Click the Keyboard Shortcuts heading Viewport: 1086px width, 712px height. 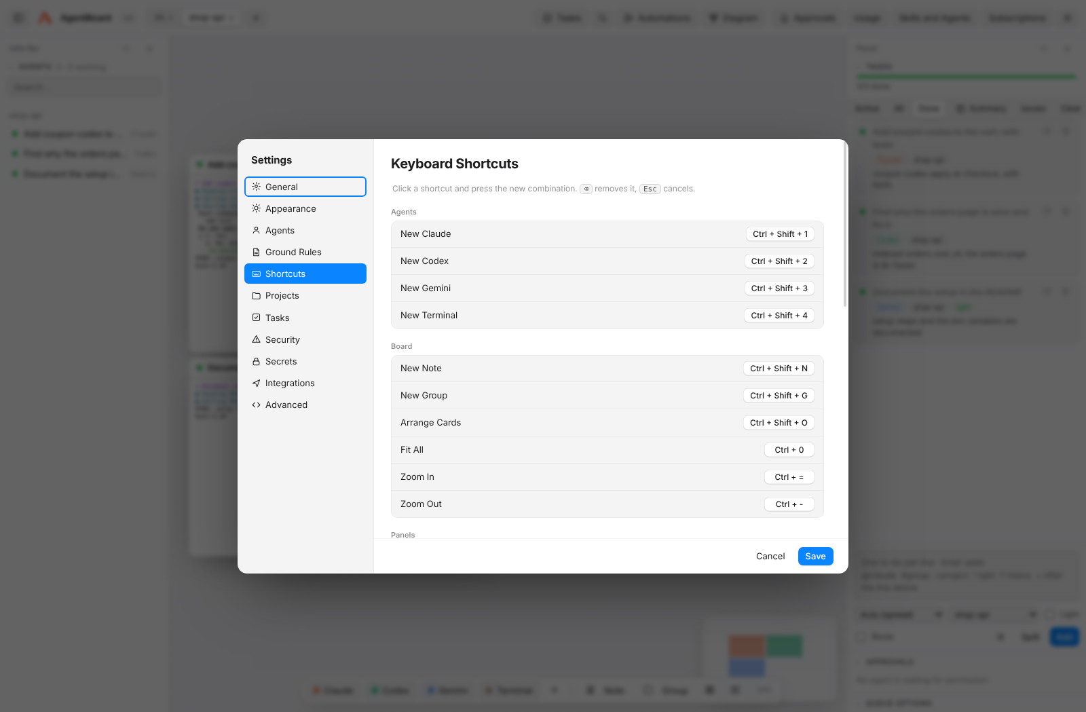[455, 164]
